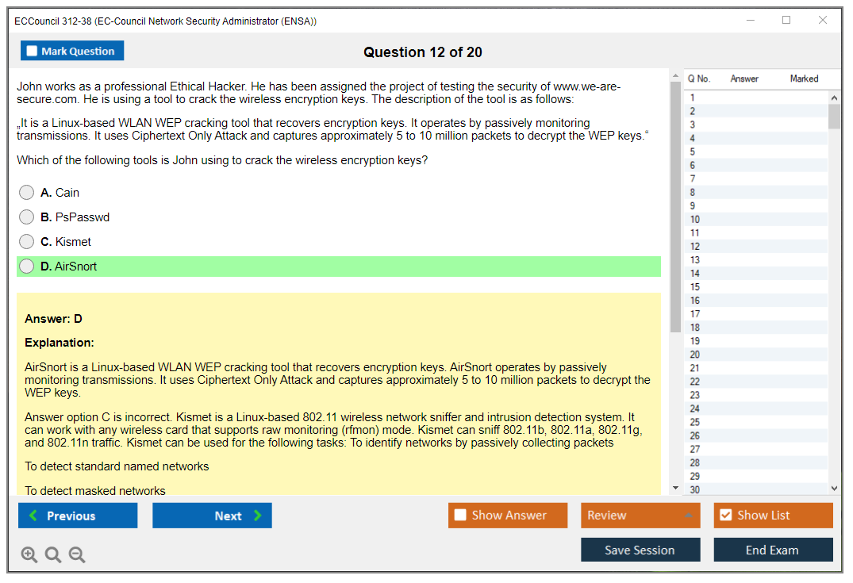The width and height of the screenshot is (853, 583).
Task: Go to the previous question
Action: 78,516
